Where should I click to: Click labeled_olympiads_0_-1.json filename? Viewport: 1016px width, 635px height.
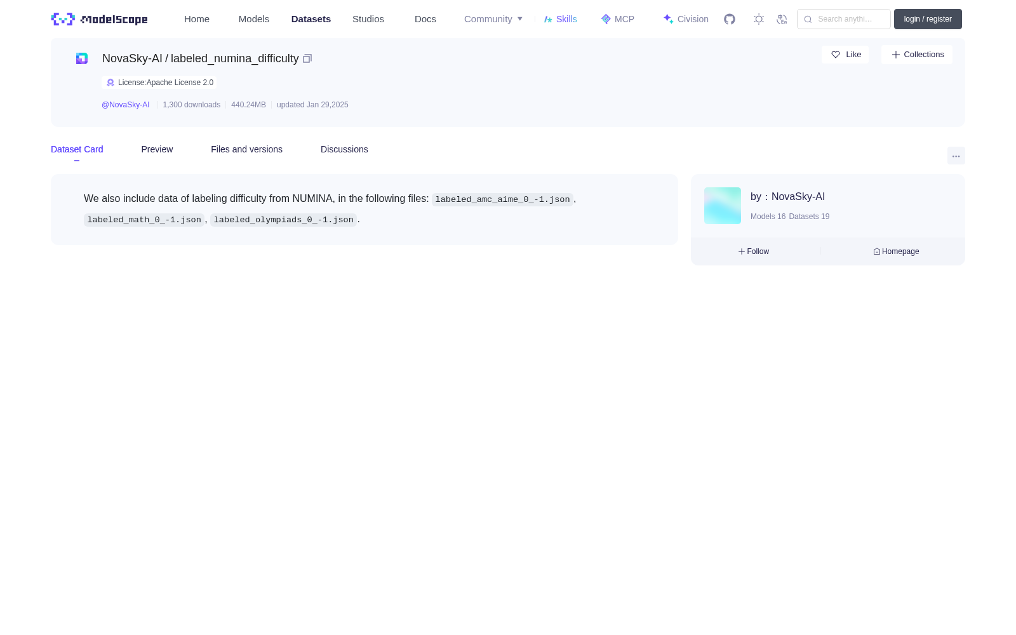pyautogui.click(x=283, y=220)
